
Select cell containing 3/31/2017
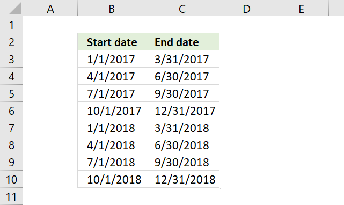(x=182, y=59)
